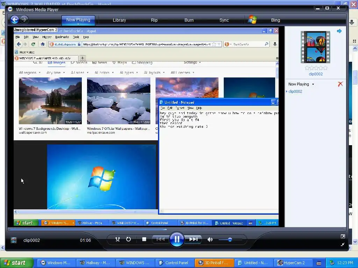Switch to Untitled Notepad taskbar button

[x=254, y=263]
